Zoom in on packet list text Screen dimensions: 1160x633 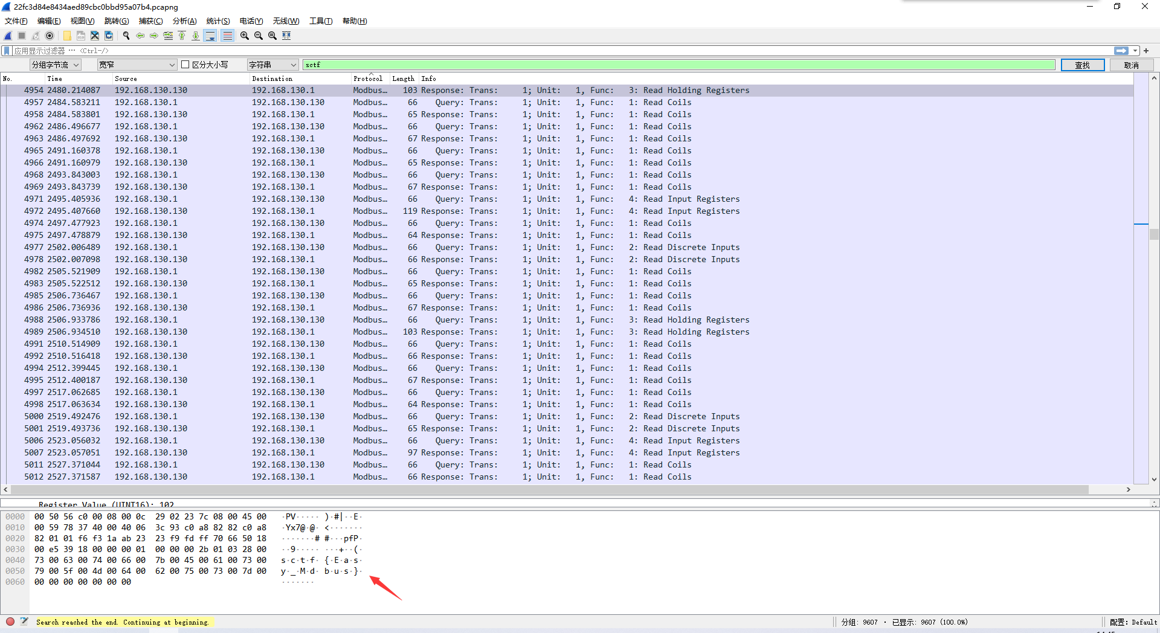(x=245, y=36)
